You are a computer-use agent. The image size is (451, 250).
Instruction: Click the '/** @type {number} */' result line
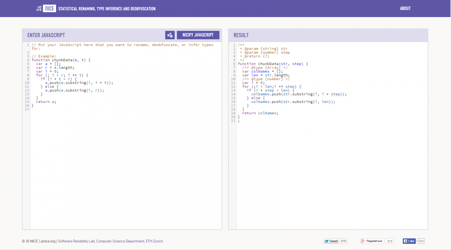[266, 79]
